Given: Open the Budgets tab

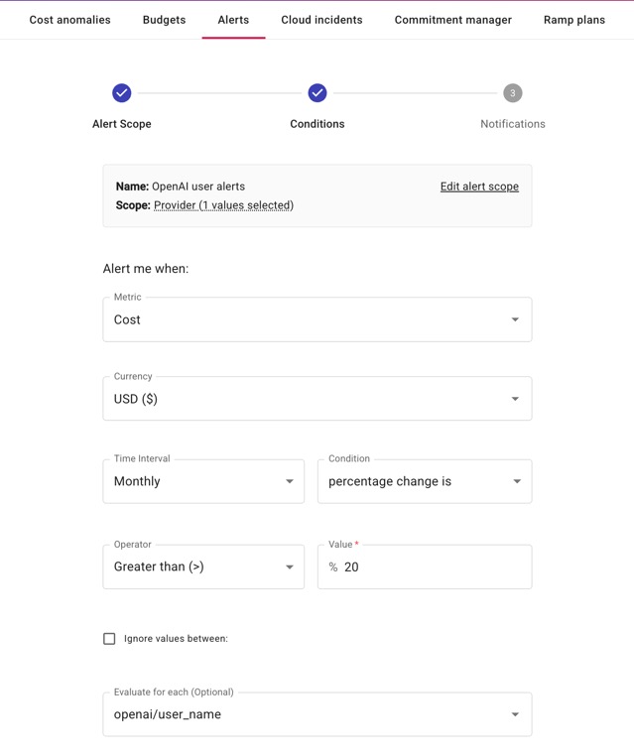Looking at the screenshot, I should (x=164, y=20).
